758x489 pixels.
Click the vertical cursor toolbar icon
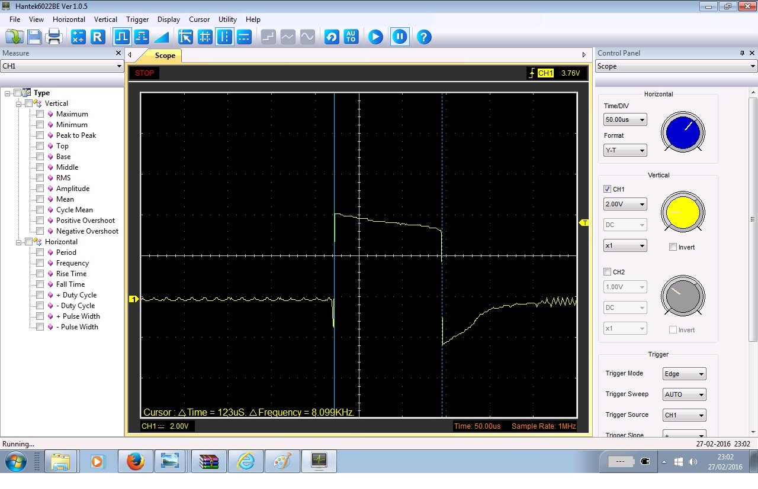point(224,37)
